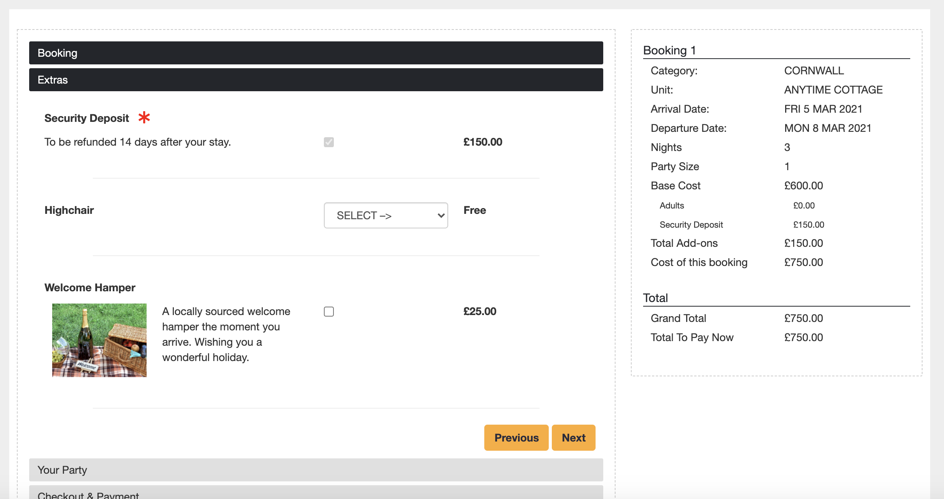
Task: Open the Checkout & Payment section
Action: click(316, 493)
